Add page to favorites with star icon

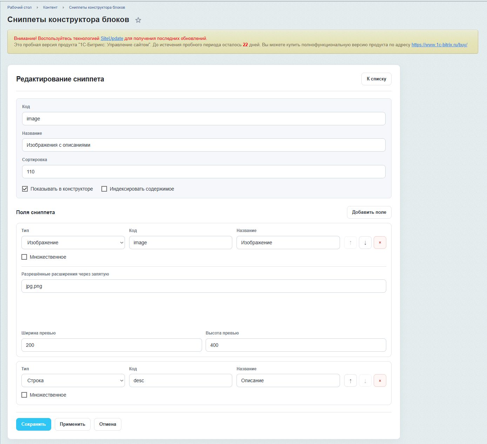pyautogui.click(x=138, y=20)
